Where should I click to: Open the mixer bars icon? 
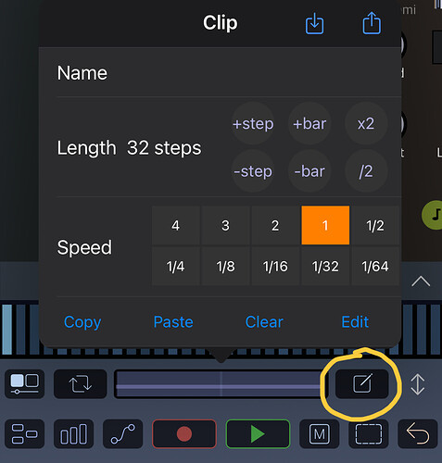point(73,433)
